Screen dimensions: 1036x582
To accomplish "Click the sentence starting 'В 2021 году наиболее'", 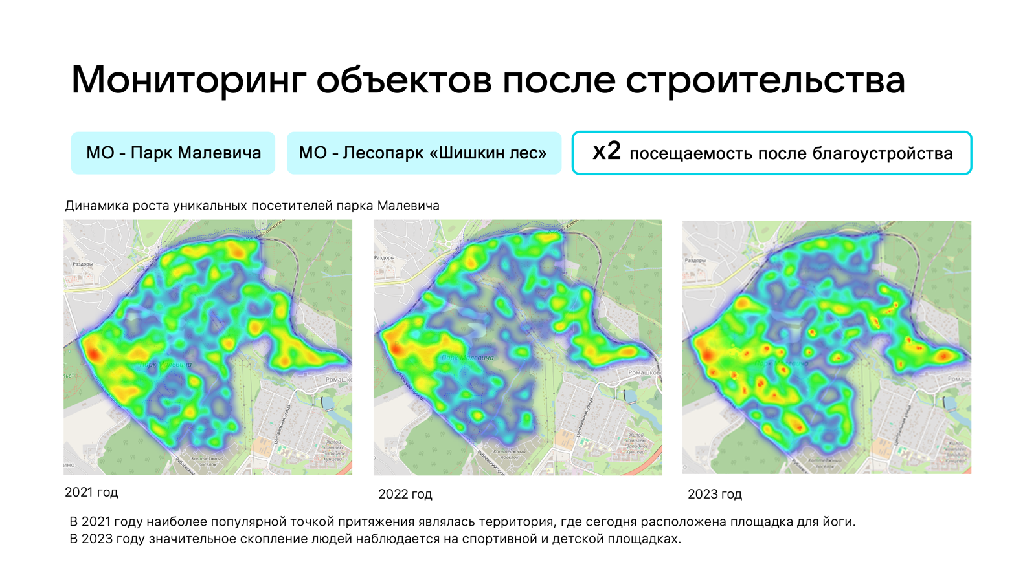I will coord(462,521).
